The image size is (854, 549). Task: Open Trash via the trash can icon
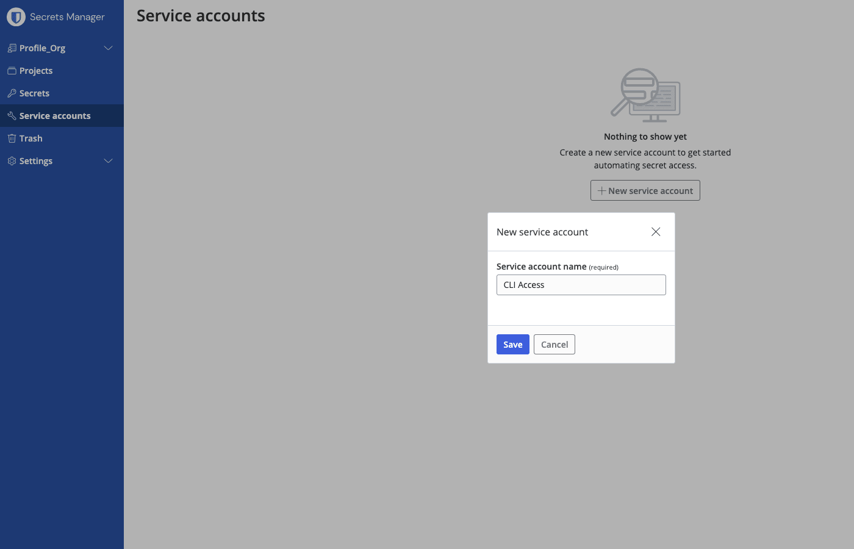tap(11, 138)
